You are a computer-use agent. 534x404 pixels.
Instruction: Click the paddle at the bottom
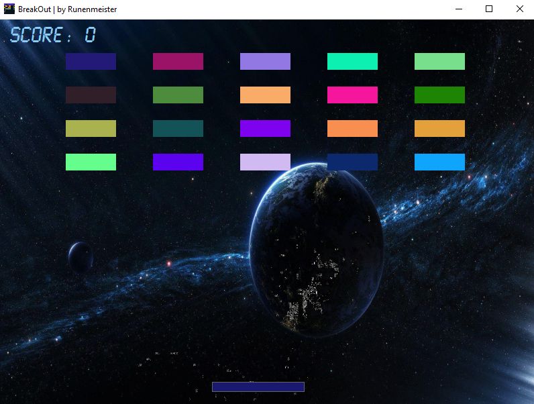click(258, 387)
